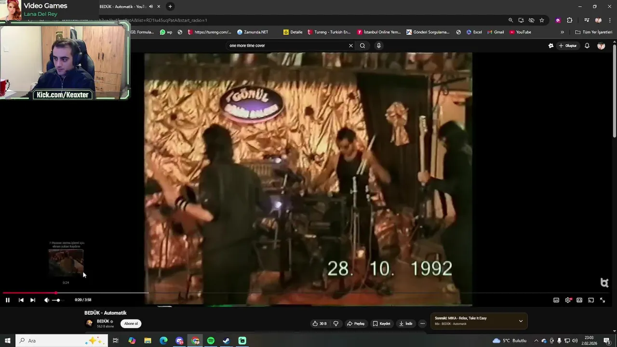This screenshot has height=347, width=617.
Task: Click the taskbar Ara search box
Action: point(61,341)
